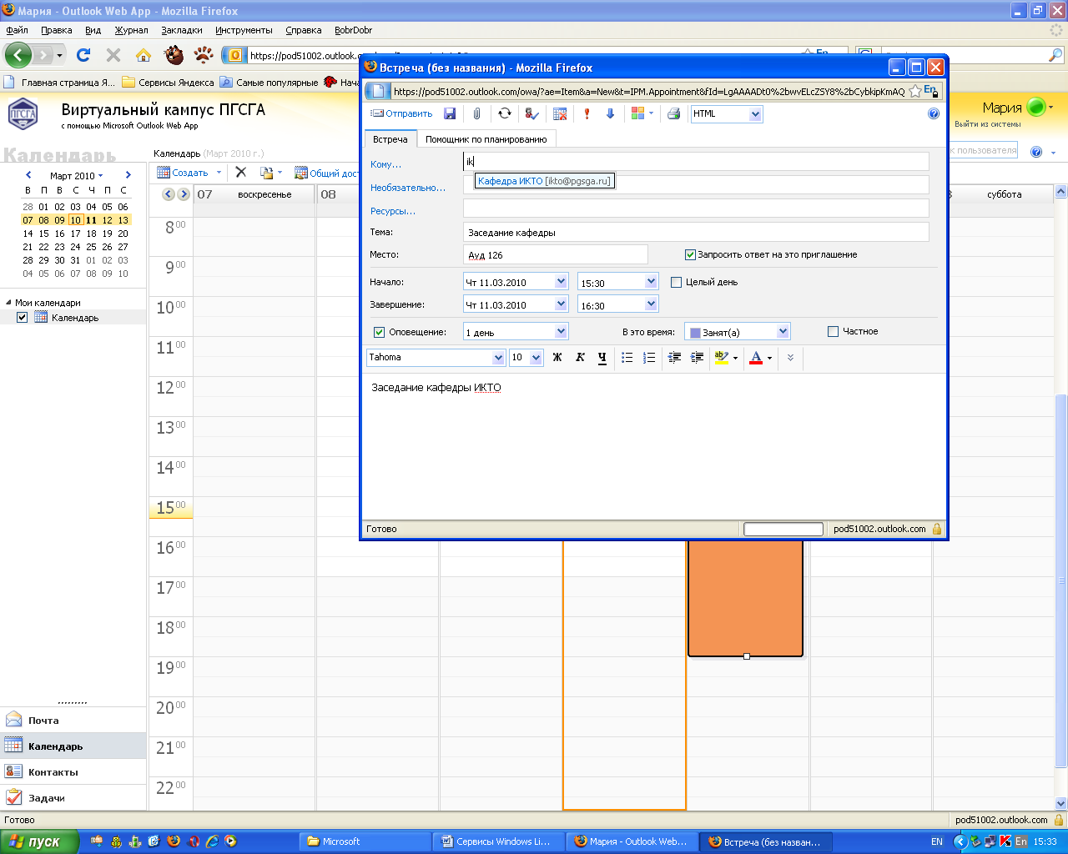Viewport: 1068px width, 854px height.
Task: Open the Firefox 'Инструменты' menu
Action: [x=244, y=30]
